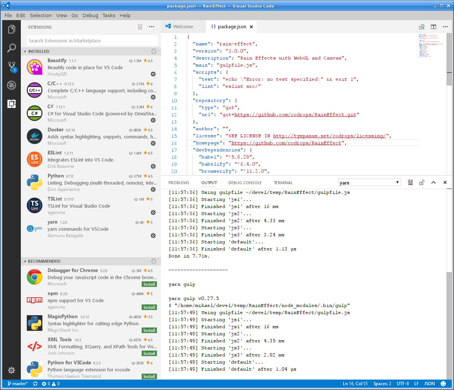Switch to the TERMINAL panel tab

click(283, 183)
